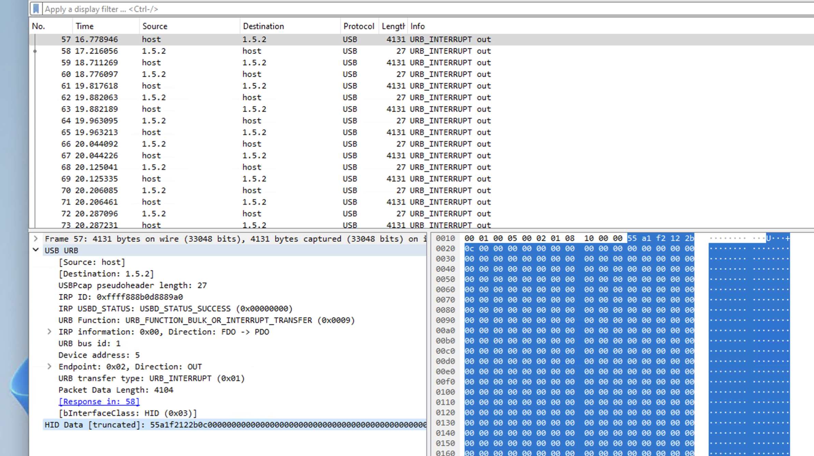The width and height of the screenshot is (814, 456).
Task: Sort by the Time column header
Action: point(85,26)
